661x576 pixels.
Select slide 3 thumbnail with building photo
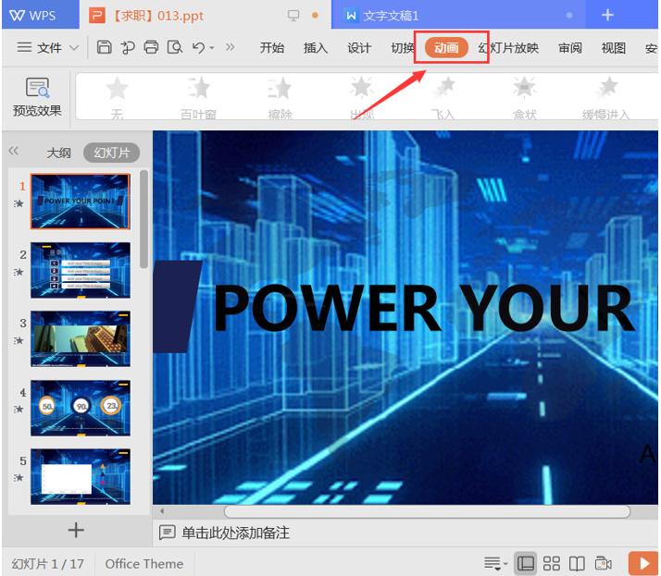click(81, 339)
